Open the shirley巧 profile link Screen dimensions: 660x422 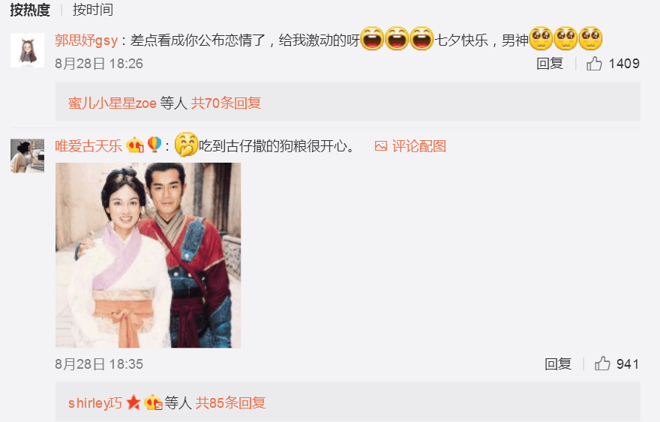tap(95, 403)
